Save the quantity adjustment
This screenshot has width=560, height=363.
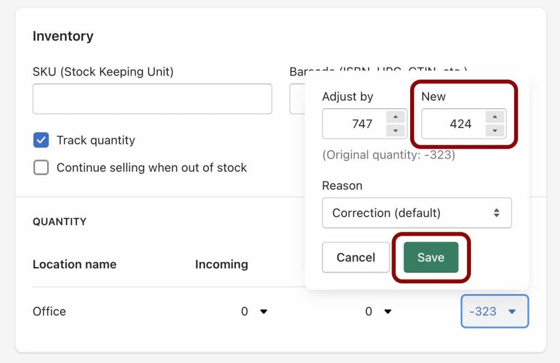tap(431, 257)
